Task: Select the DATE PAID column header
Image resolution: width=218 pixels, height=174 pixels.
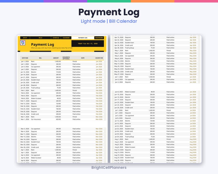Action: coord(25,58)
